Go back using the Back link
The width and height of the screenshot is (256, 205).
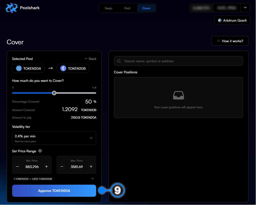[90, 59]
